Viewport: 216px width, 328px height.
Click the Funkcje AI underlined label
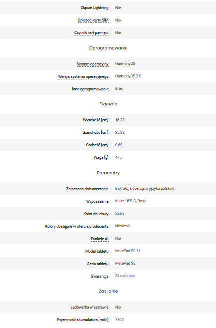coord(100,239)
